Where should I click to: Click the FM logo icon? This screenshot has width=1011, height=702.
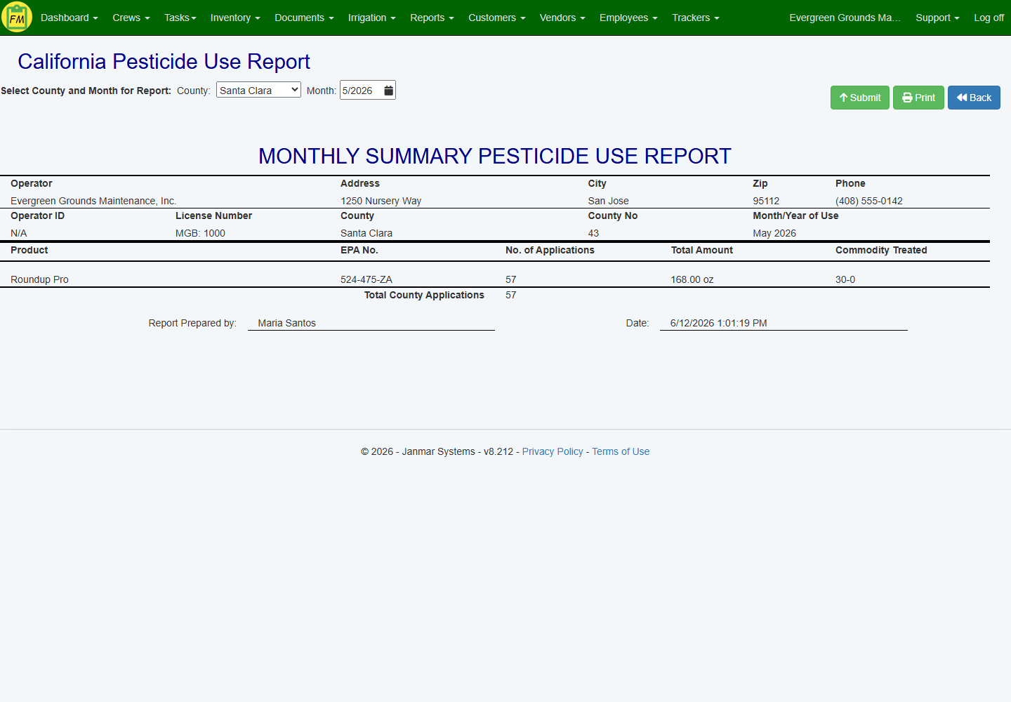pos(17,18)
